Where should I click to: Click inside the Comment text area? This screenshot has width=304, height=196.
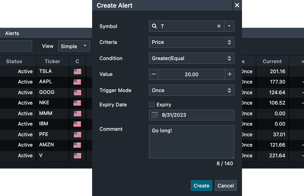click(x=192, y=142)
